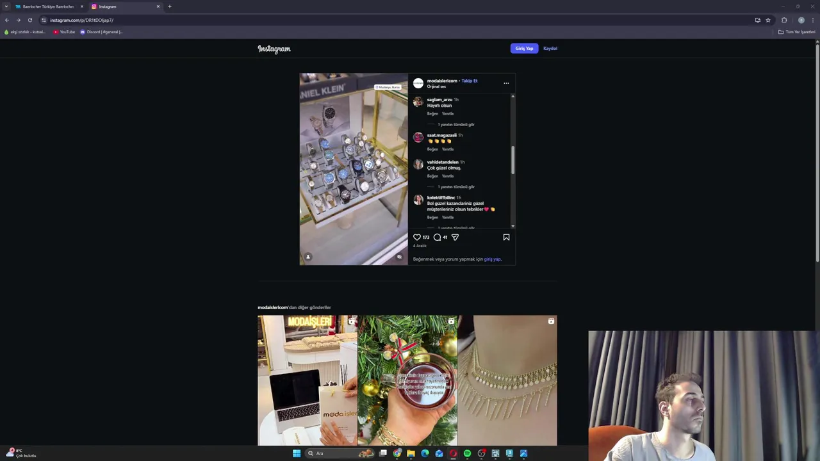Open the modaislericom profile avatar in post header
The width and height of the screenshot is (820, 461).
click(x=418, y=83)
